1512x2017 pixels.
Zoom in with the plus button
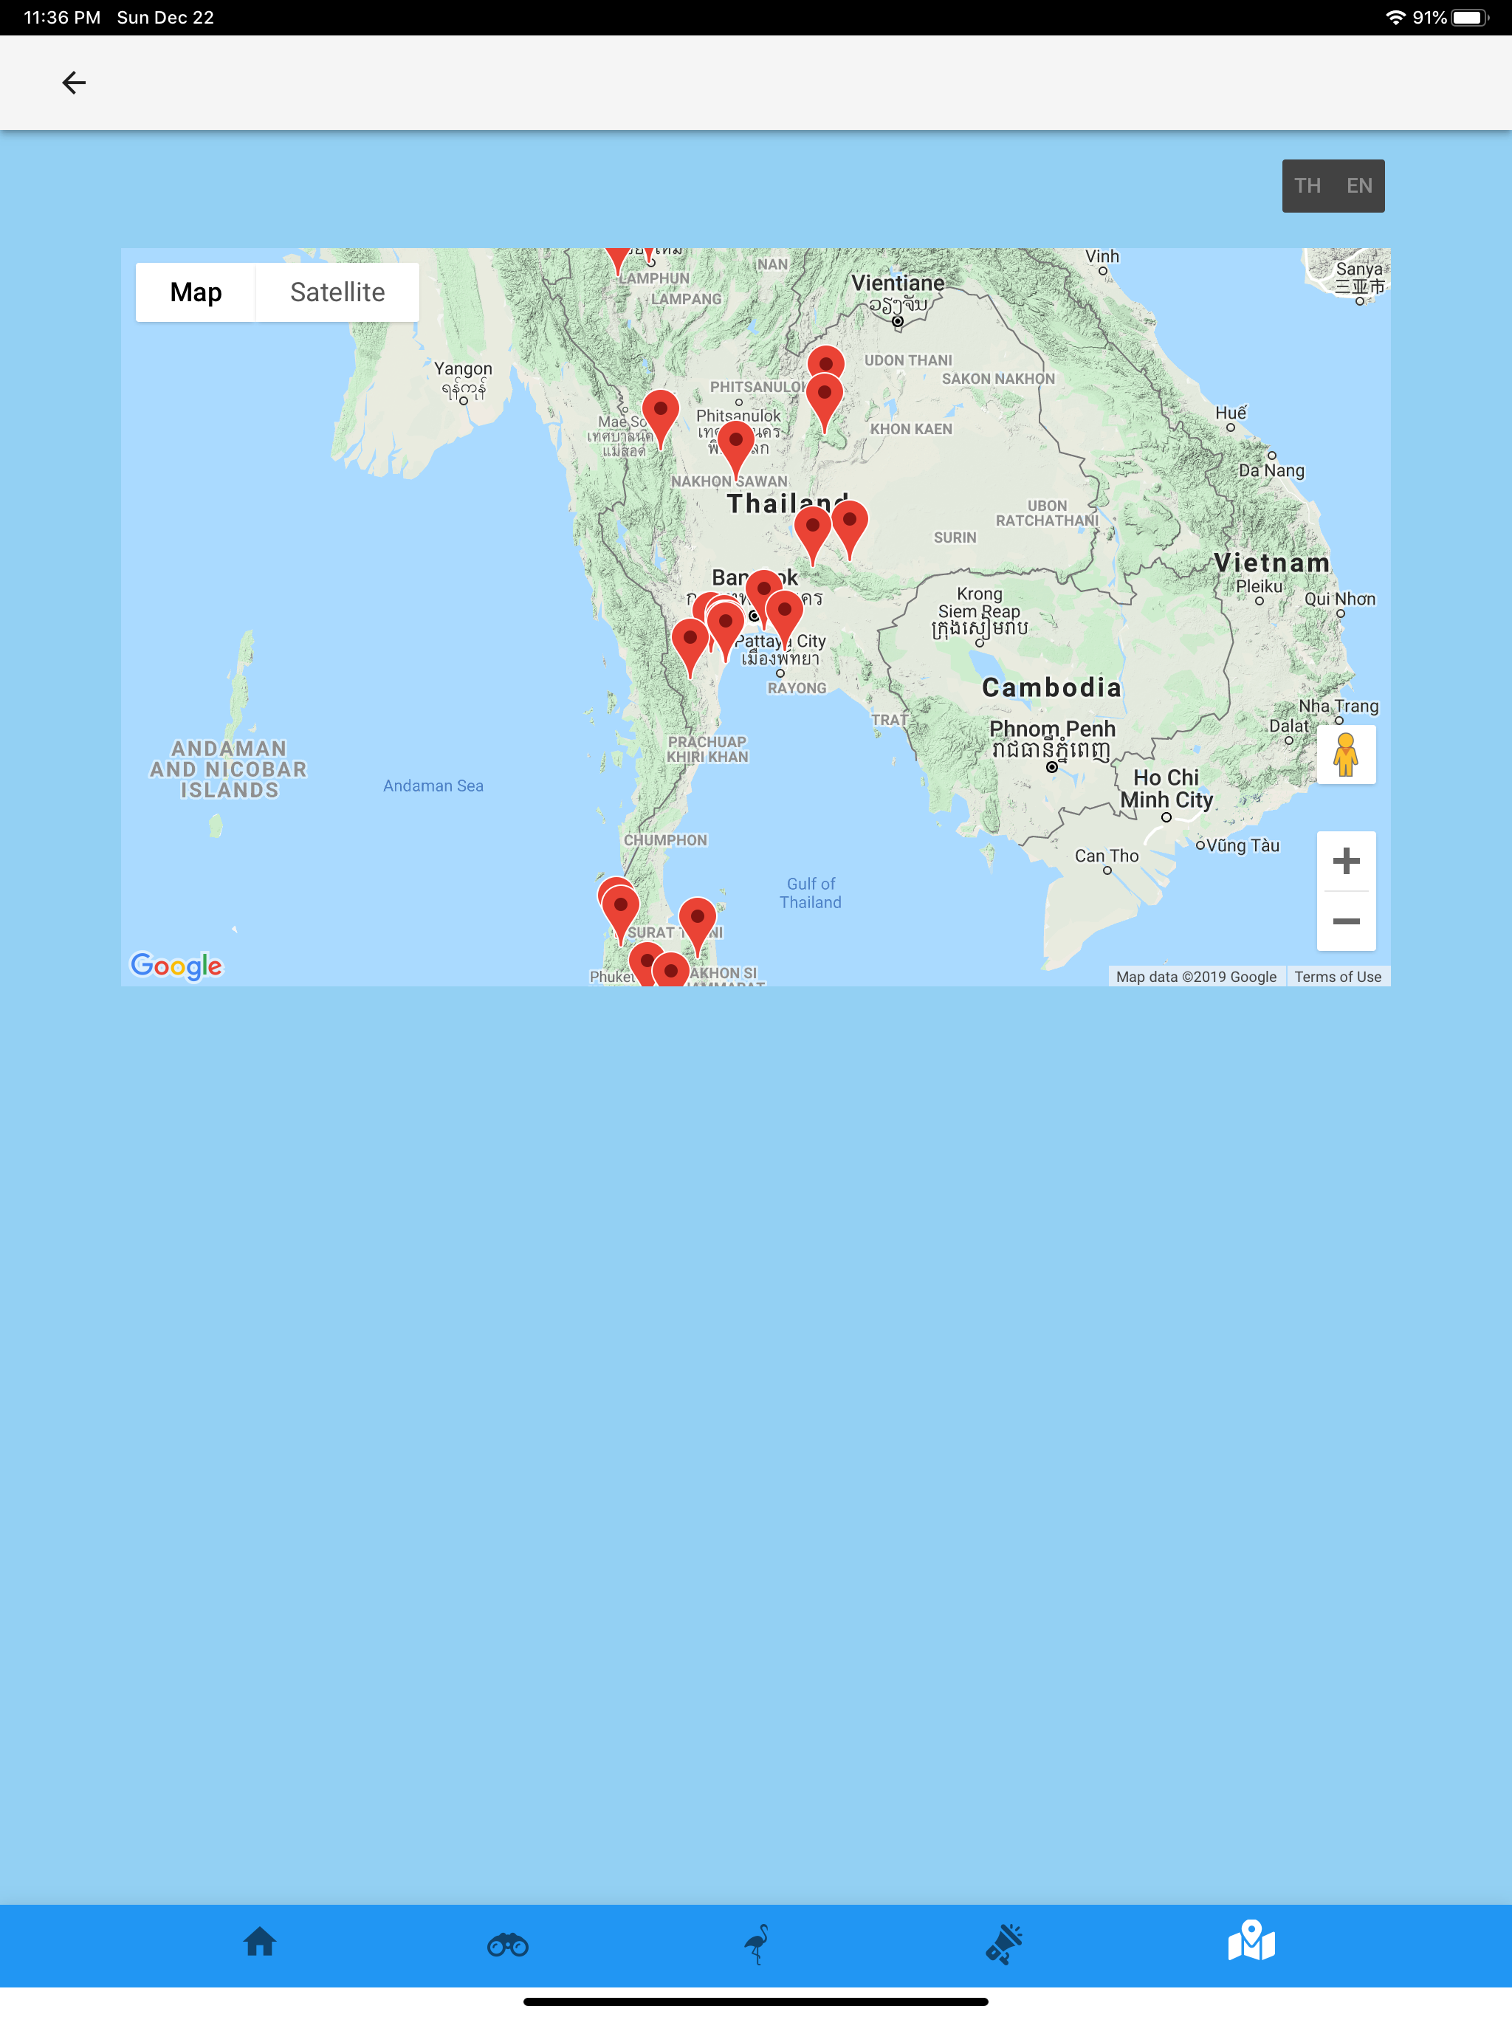point(1345,861)
